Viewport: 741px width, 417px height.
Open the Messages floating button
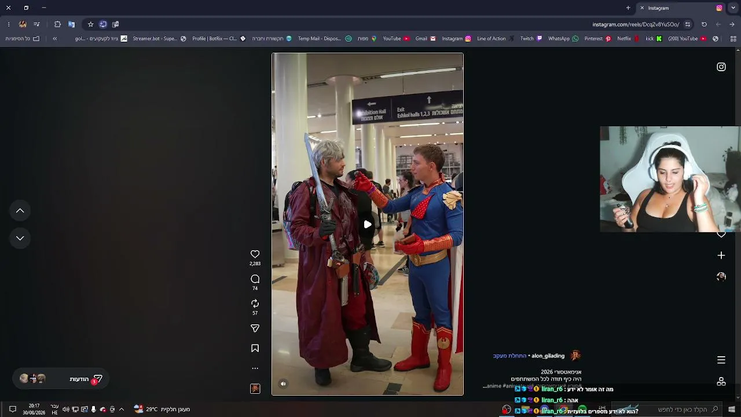pyautogui.click(x=61, y=379)
